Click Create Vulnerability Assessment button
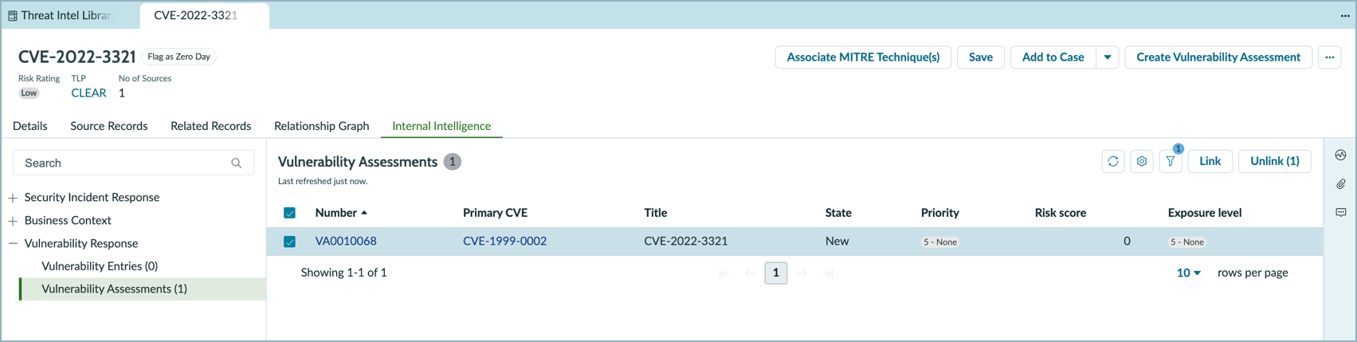 (x=1218, y=57)
